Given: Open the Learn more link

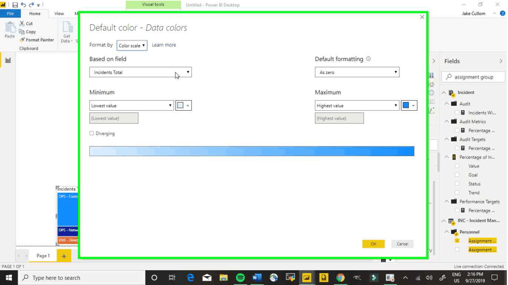Looking at the screenshot, I should click(164, 45).
